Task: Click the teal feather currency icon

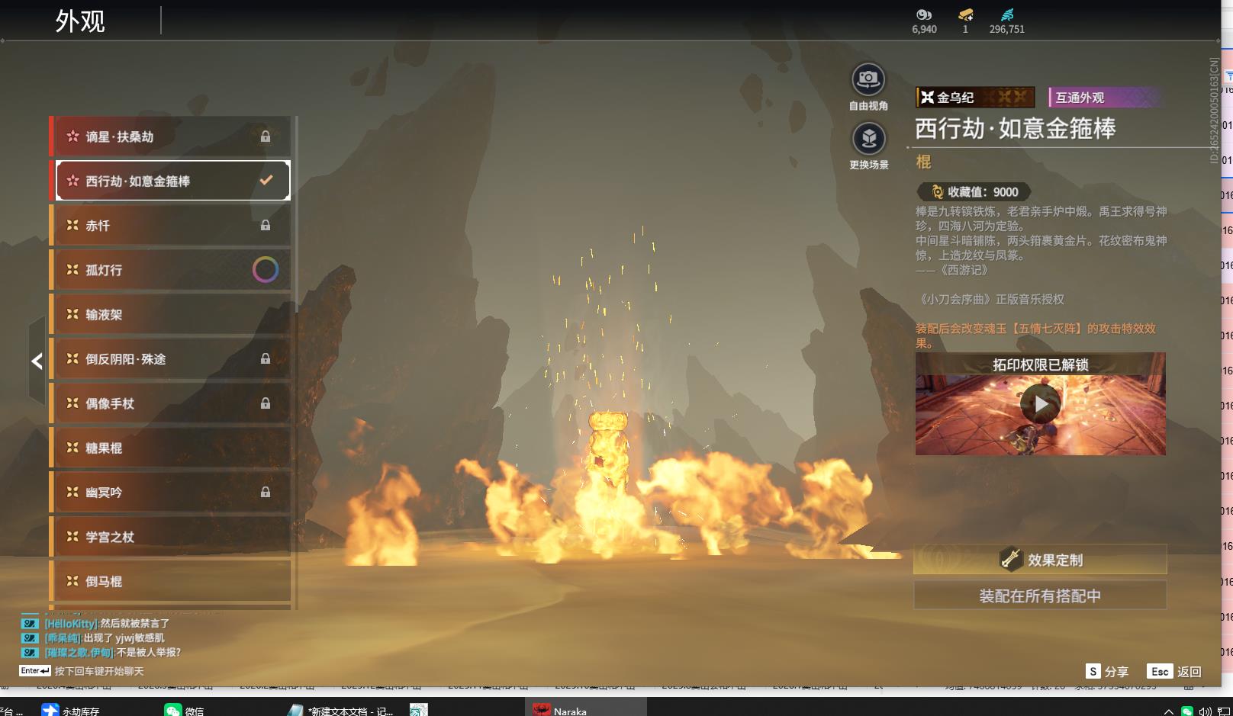Action: tap(1007, 14)
